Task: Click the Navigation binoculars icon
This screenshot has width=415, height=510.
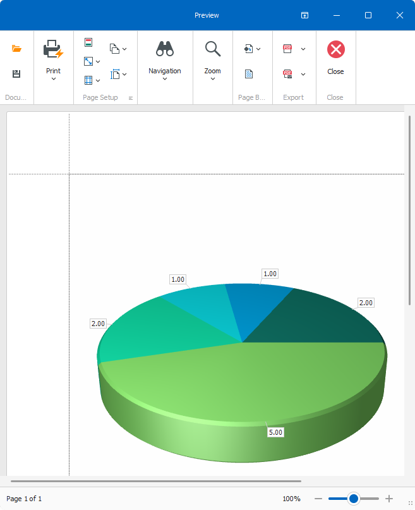Action: coord(165,49)
